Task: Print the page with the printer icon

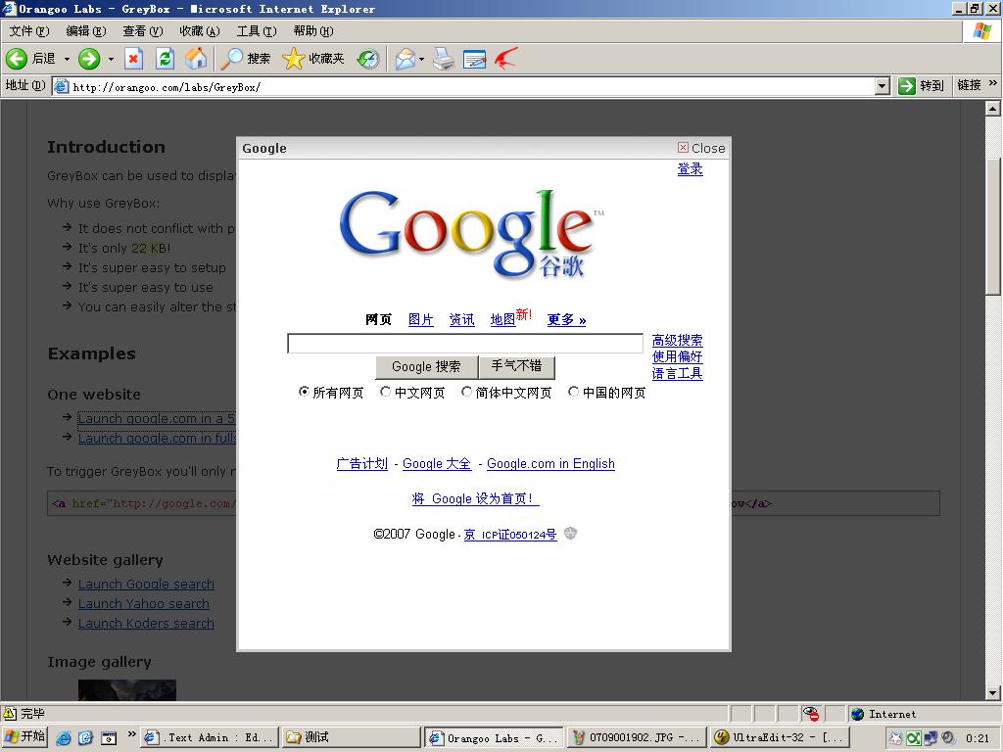Action: click(444, 59)
